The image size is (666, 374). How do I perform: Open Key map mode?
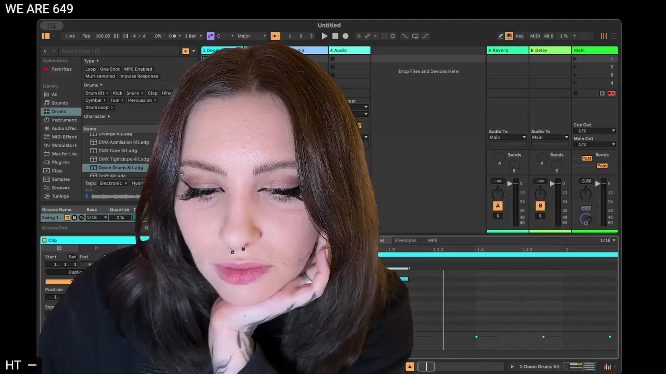coord(519,36)
